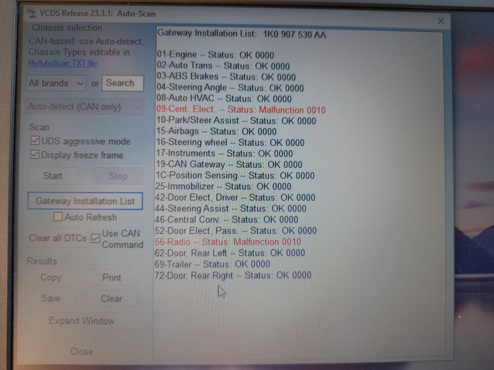Select the 08-Auto HVAC status line
This screenshot has width=494, height=370.
coord(224,99)
